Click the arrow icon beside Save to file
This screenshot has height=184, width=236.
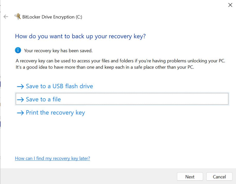coord(20,99)
